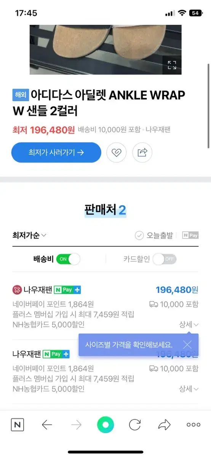The image size is (211, 458).
Task: Open the share icon next to heart
Action: tap(142, 153)
